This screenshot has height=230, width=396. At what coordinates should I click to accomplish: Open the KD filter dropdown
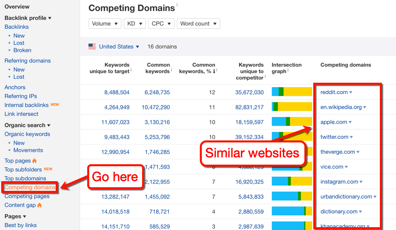[x=134, y=23]
